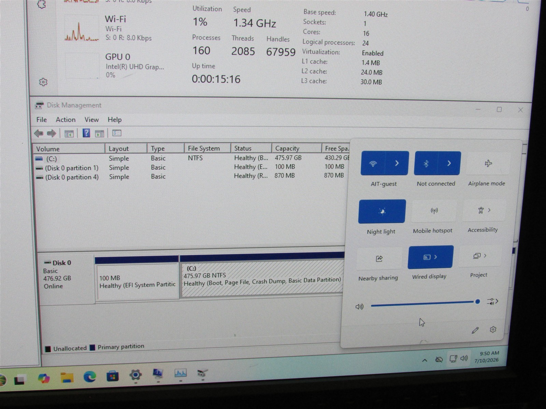
Task: Click the NTFS file system cell
Action: (195, 158)
